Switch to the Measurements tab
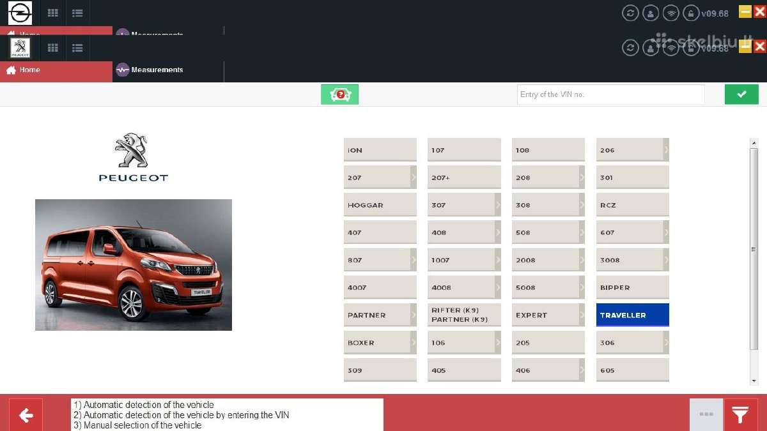Screen dimensions: 767x431 (168, 70)
